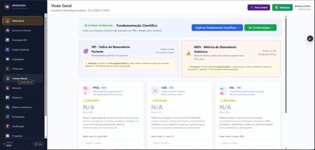Click the Neuroplasticity Performance Score subtitle

coord(107,94)
